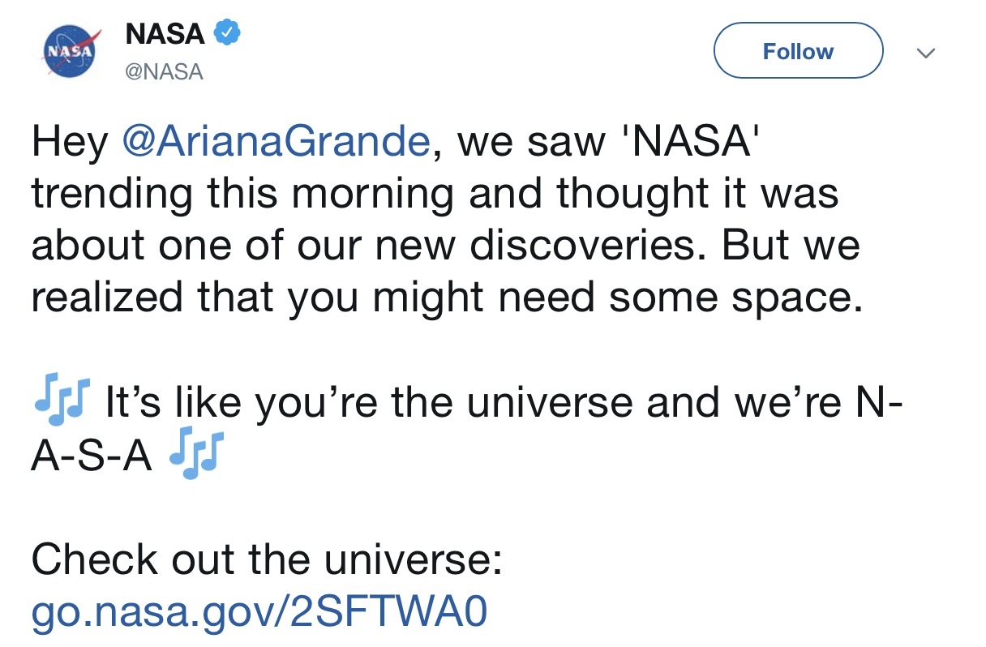Click the caret at the tweet's top right

tap(926, 50)
